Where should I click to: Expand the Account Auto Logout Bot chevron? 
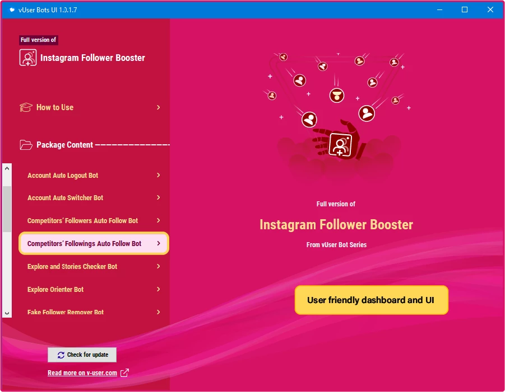pyautogui.click(x=158, y=175)
